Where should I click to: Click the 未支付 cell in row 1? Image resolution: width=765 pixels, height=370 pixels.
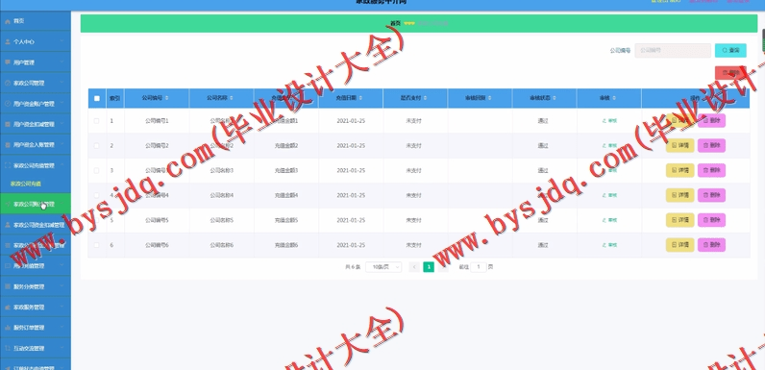click(x=413, y=120)
